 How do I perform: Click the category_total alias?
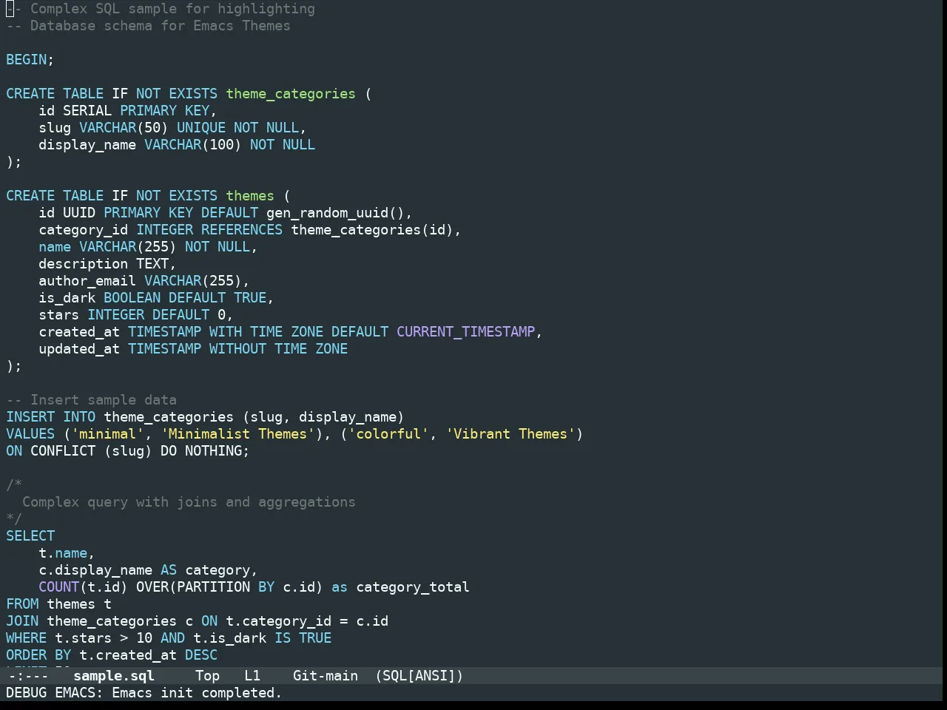pos(413,587)
